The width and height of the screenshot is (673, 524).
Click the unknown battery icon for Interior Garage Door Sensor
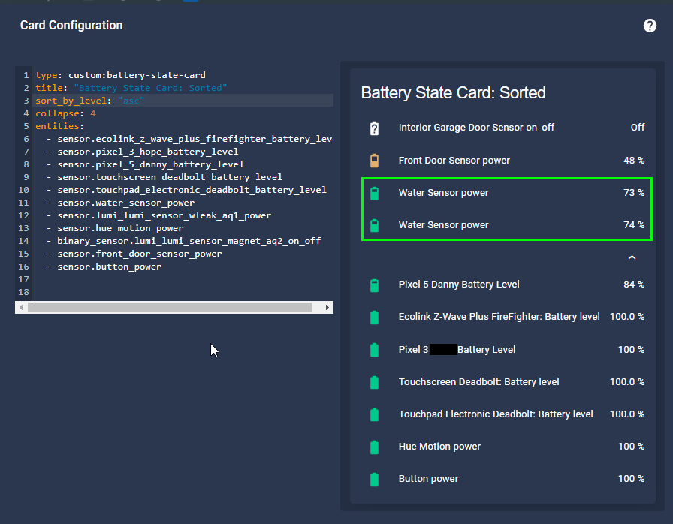pos(374,128)
